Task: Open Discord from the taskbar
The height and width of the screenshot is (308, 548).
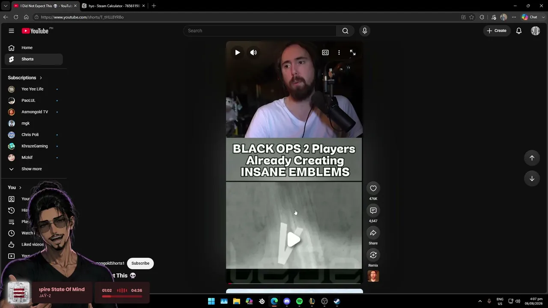Action: pos(287,301)
